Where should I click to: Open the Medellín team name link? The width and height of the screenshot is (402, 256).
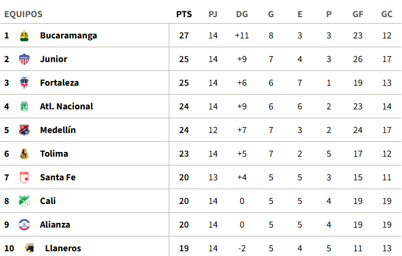pos(57,130)
